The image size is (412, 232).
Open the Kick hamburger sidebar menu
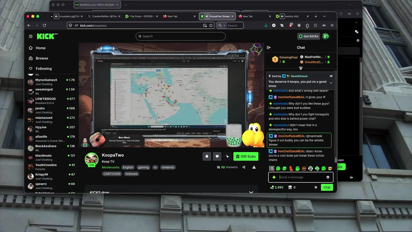31,36
